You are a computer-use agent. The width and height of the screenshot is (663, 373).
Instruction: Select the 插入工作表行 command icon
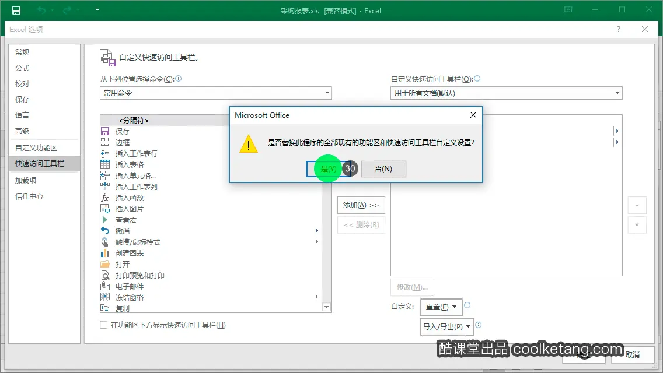105,153
